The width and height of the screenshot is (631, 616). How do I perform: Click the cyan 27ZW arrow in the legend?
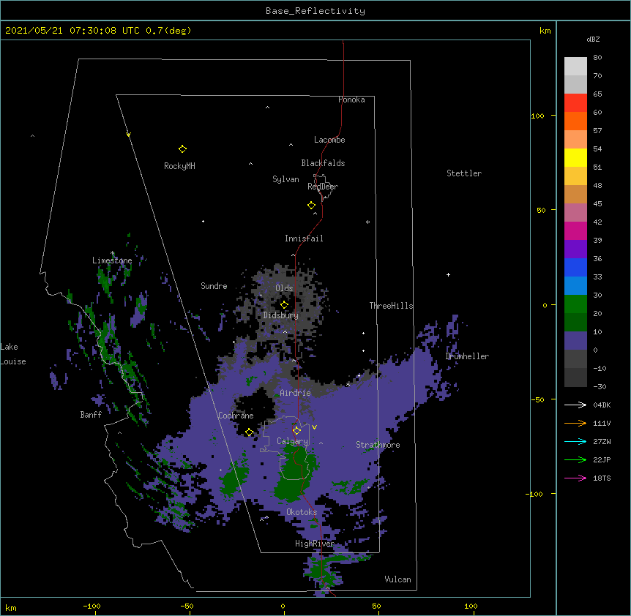[x=575, y=441]
